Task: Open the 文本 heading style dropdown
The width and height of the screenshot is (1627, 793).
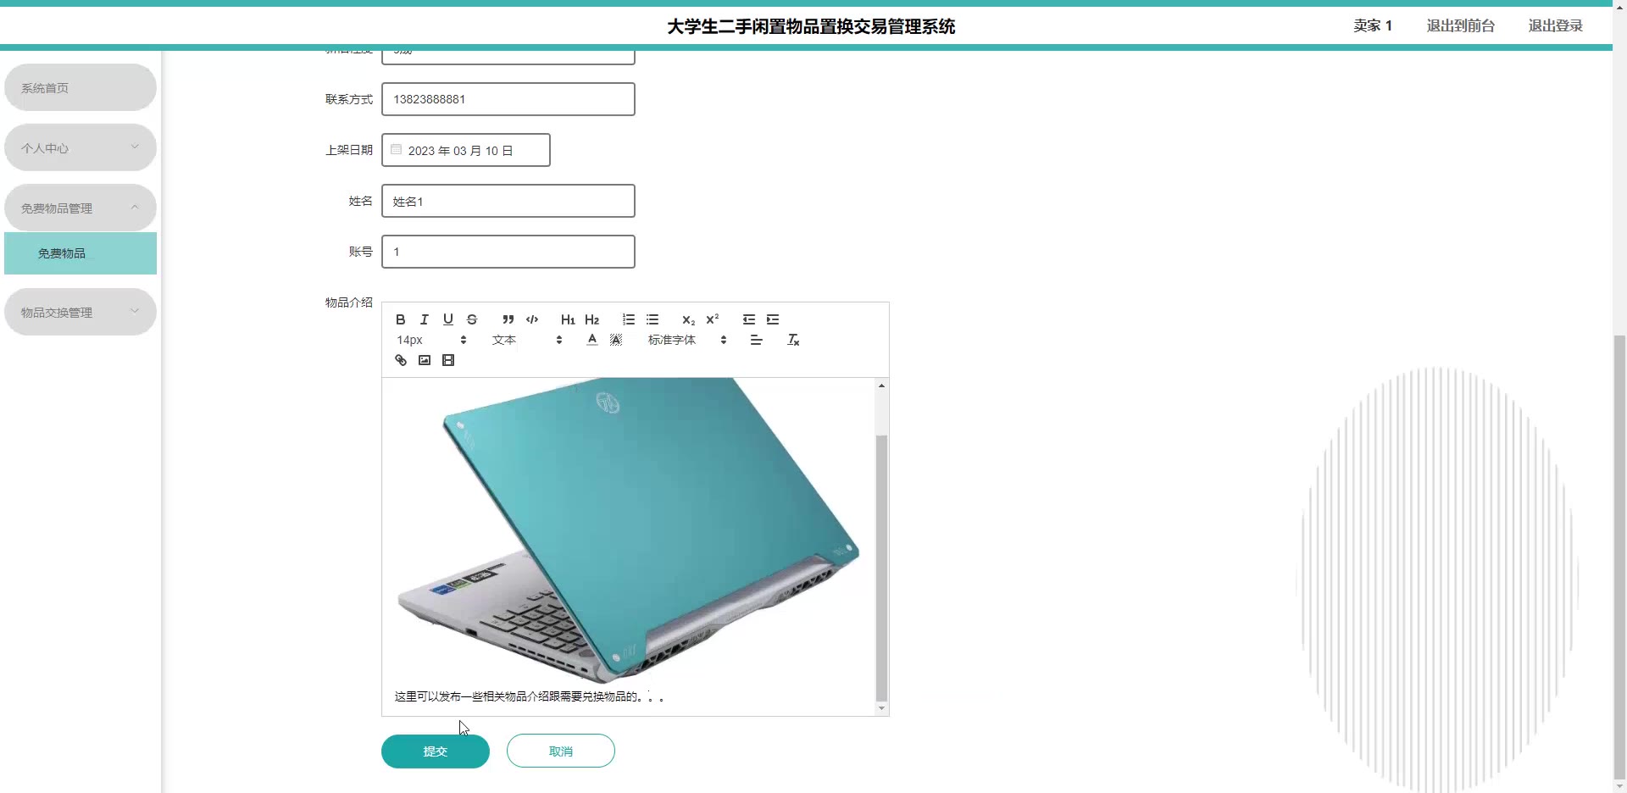Action: 526,340
